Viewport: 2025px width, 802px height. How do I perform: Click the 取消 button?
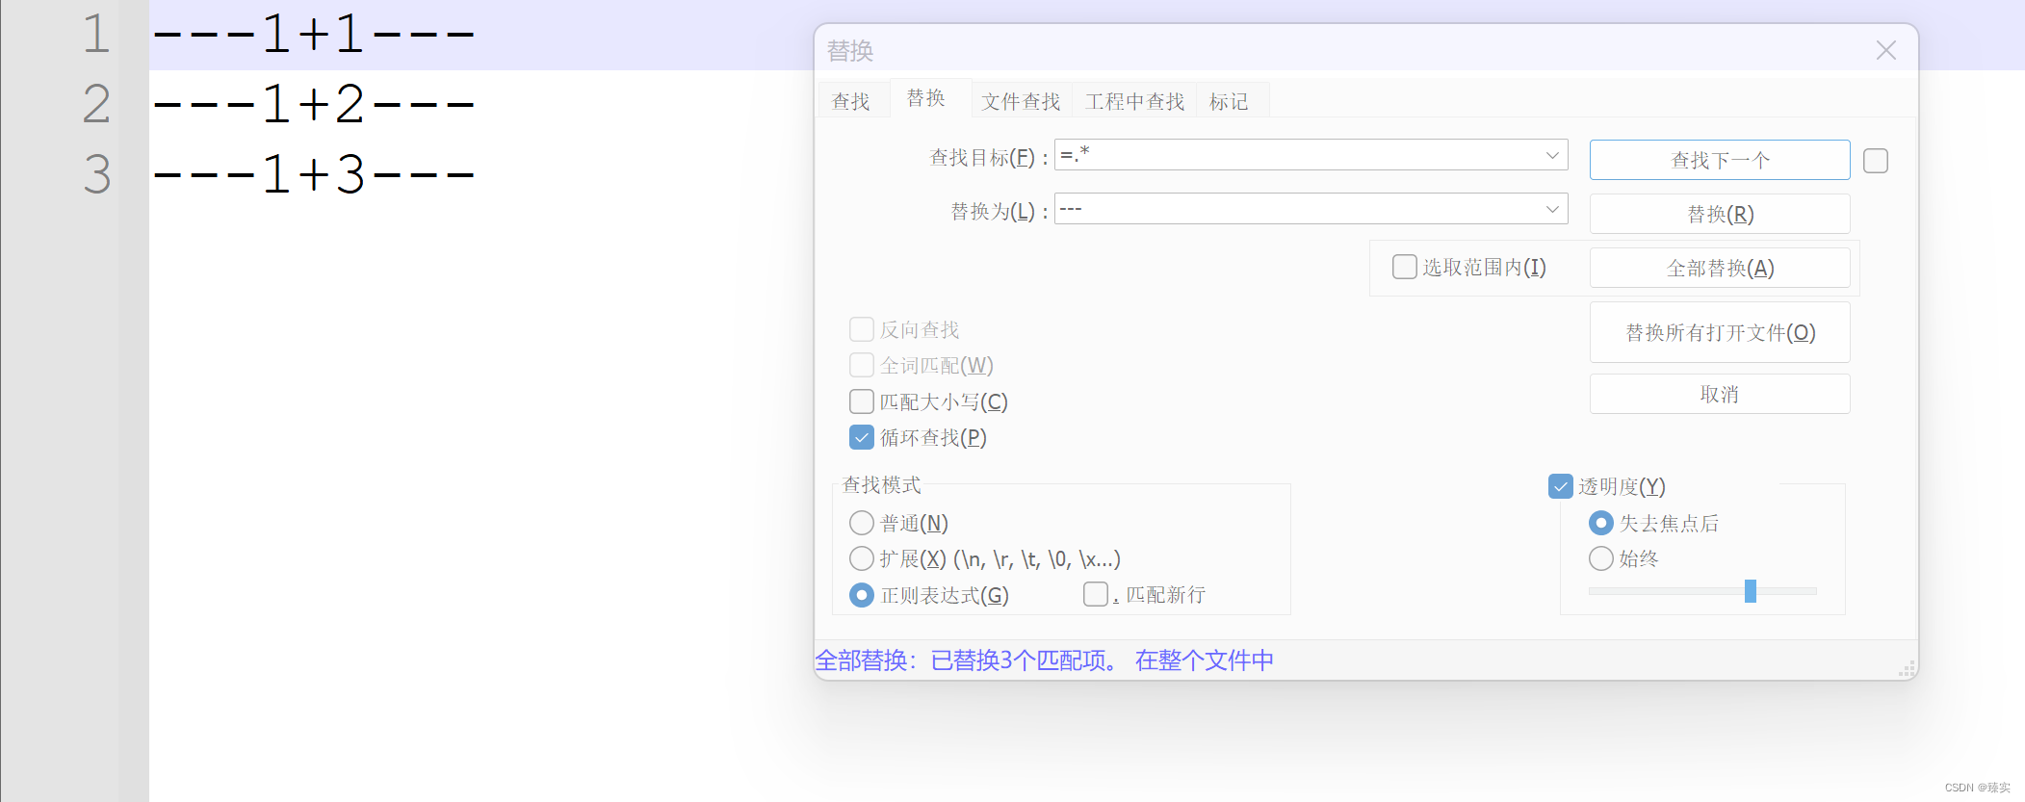pos(1720,394)
